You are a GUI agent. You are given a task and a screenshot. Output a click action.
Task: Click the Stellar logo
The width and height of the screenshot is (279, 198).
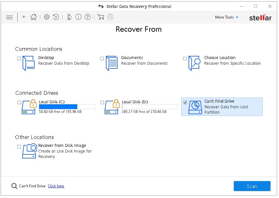click(x=260, y=17)
